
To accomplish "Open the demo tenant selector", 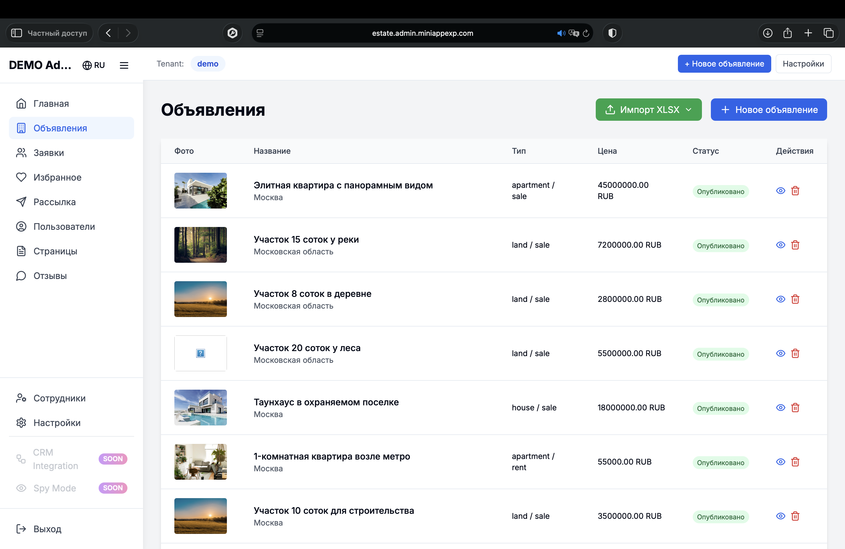I will tap(208, 64).
